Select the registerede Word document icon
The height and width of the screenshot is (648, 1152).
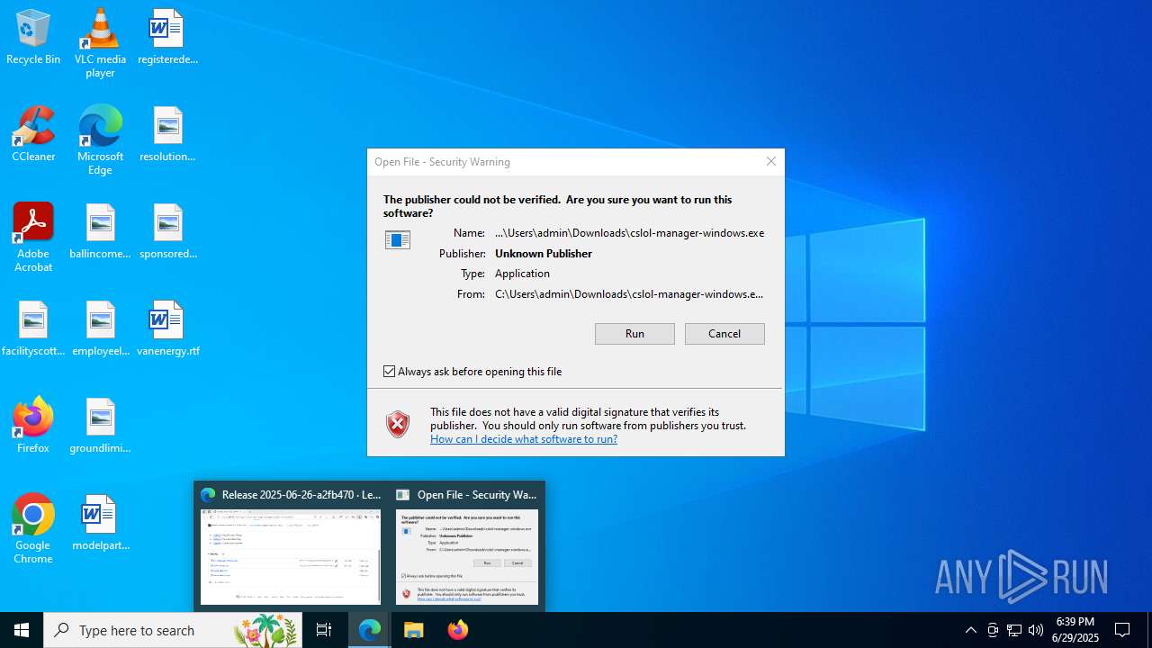coord(167,38)
